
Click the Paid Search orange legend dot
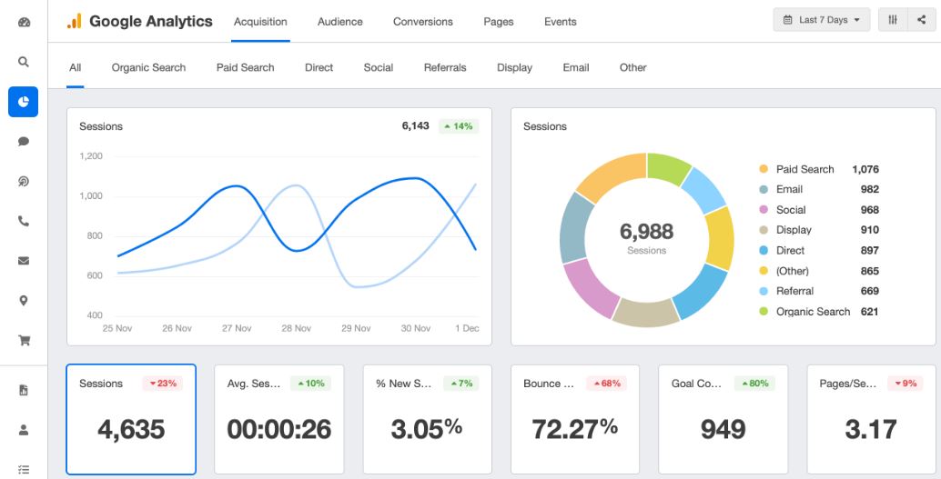(764, 169)
